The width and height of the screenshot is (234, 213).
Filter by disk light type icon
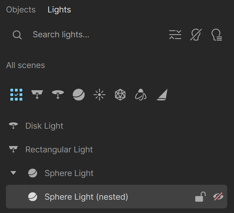pyautogui.click(x=58, y=95)
